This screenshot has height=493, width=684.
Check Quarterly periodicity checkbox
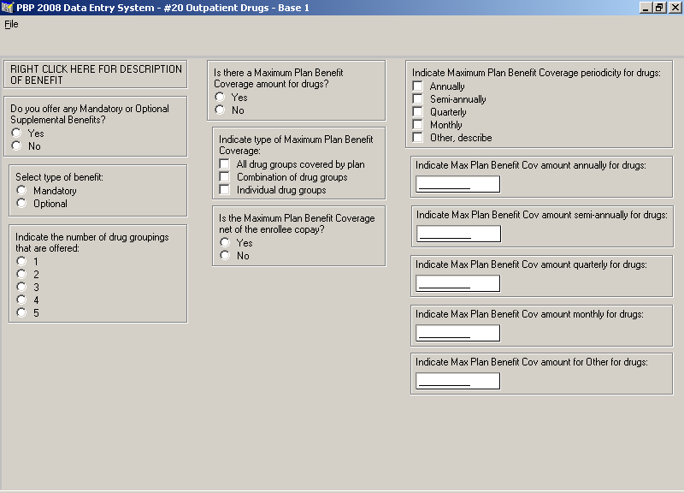pyautogui.click(x=418, y=112)
